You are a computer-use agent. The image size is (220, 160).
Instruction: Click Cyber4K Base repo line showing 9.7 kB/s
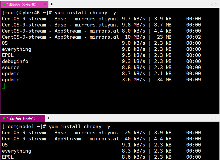click(101, 19)
